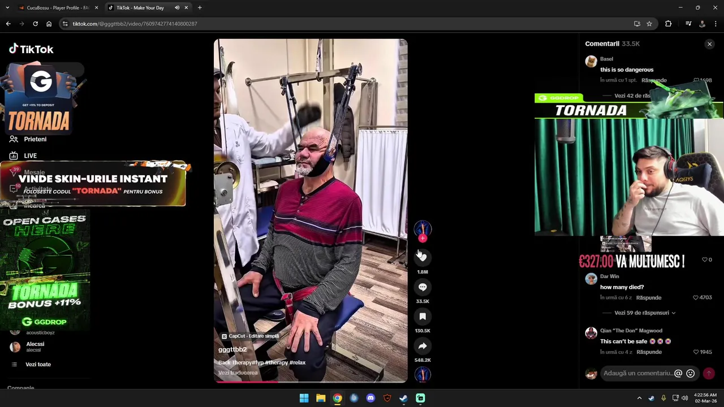Go back to the previous page

[8, 24]
